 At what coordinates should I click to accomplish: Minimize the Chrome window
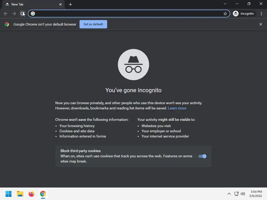tap(237, 4)
